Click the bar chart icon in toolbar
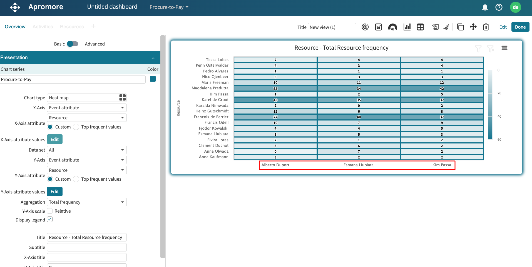 pos(407,27)
